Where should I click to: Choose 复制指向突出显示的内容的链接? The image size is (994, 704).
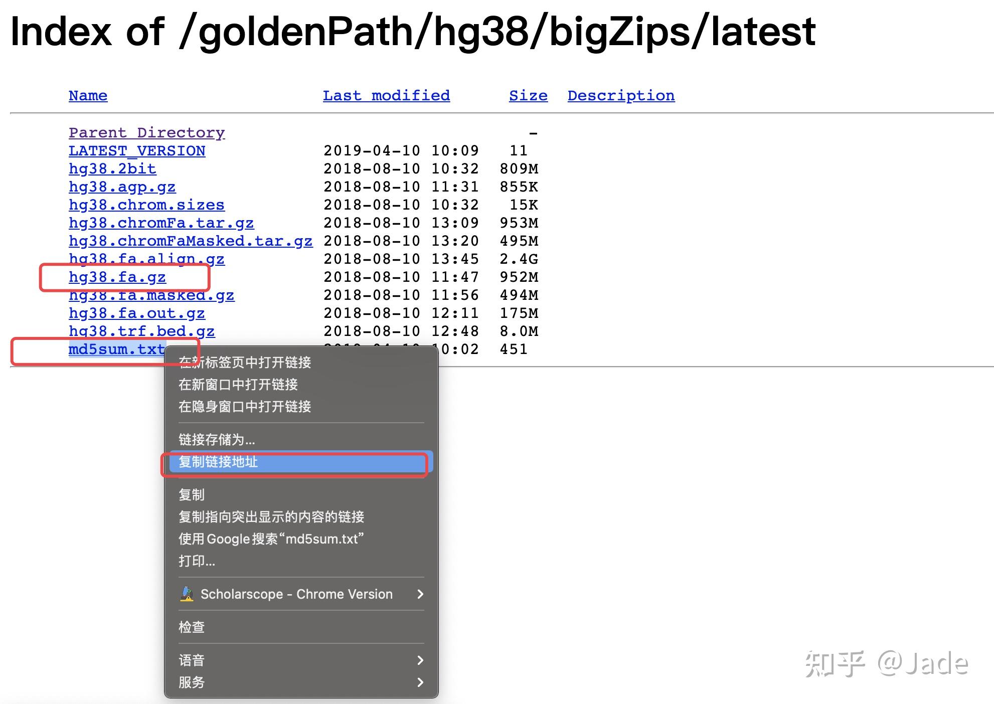271,516
